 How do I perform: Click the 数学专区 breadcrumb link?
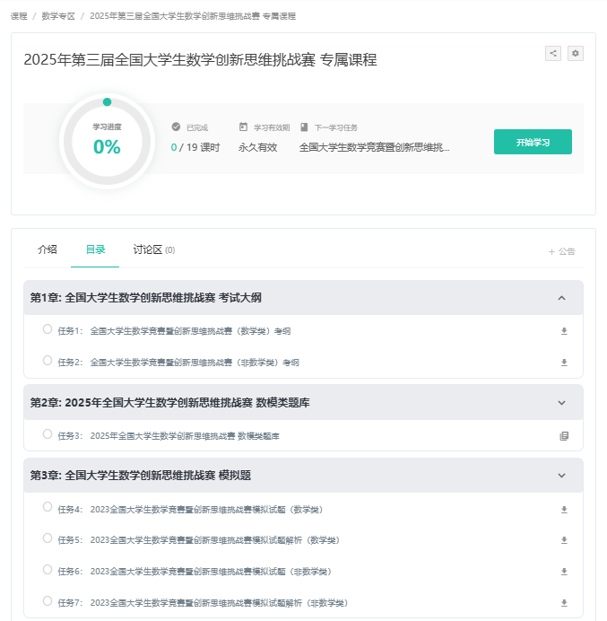point(58,16)
